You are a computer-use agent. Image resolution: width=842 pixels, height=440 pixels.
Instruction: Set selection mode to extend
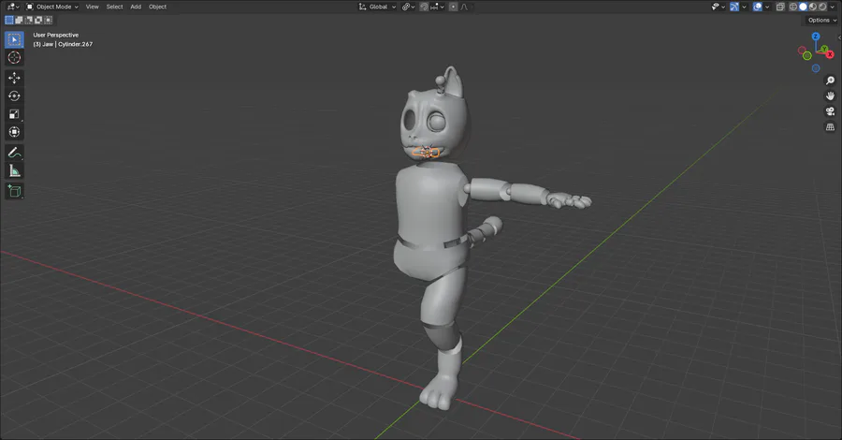coord(19,20)
